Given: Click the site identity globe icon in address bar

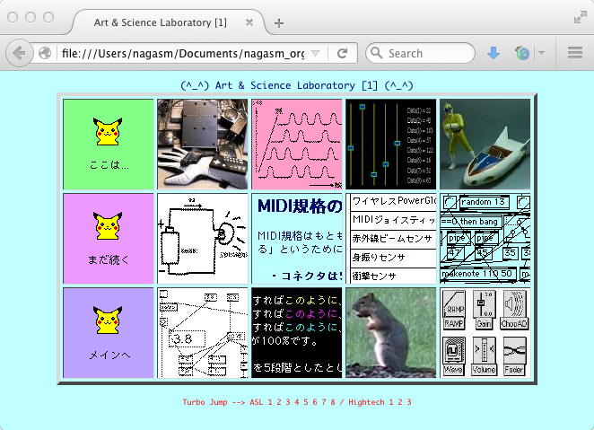Looking at the screenshot, I should tap(45, 53).
